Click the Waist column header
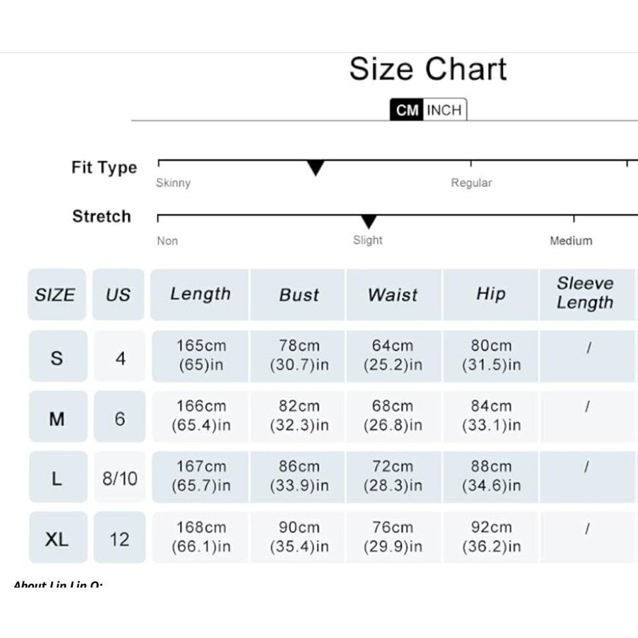 (x=394, y=294)
